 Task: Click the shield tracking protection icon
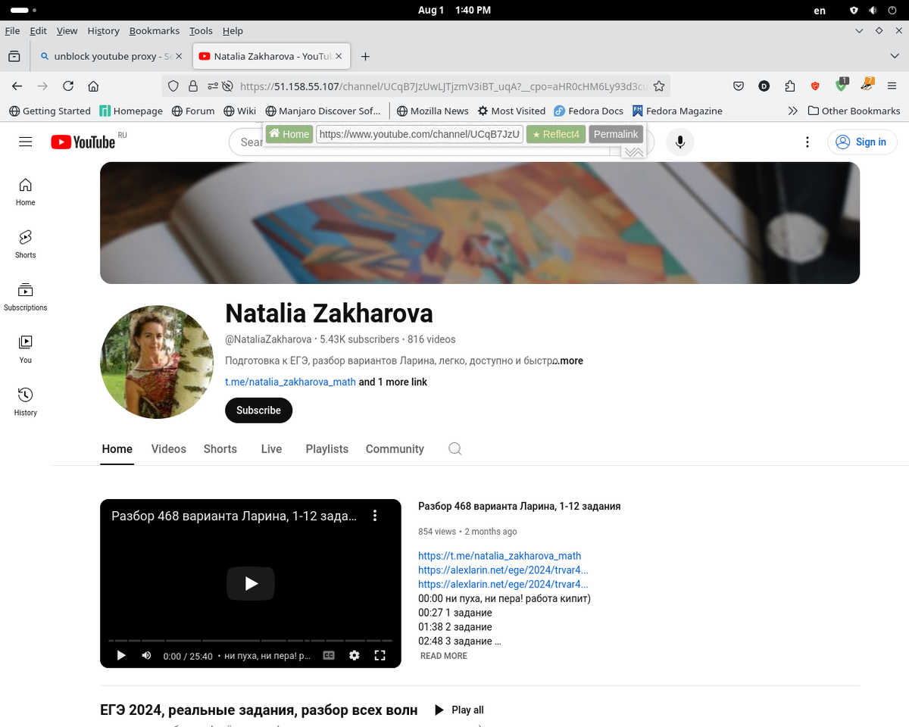point(173,86)
